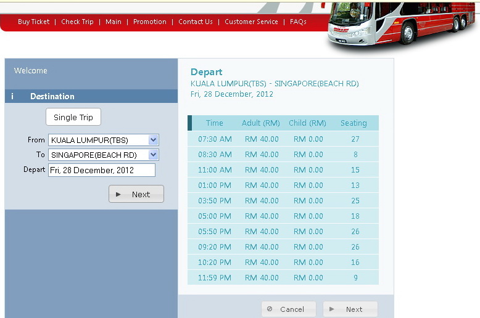Viewport: 480px width, 318px height.
Task: Click seating count 27 for 07:30 AM
Action: click(355, 139)
